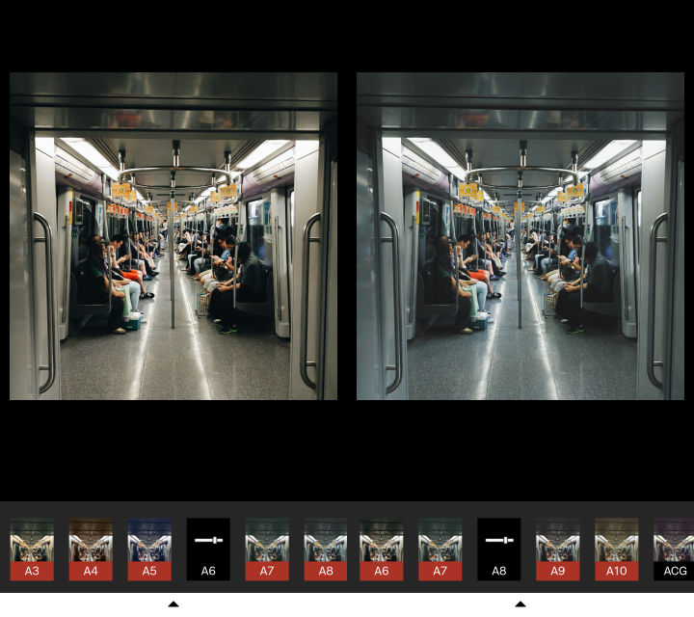Select A7 thumbnail left of selected A8
Image resolution: width=694 pixels, height=617 pixels.
(440, 549)
